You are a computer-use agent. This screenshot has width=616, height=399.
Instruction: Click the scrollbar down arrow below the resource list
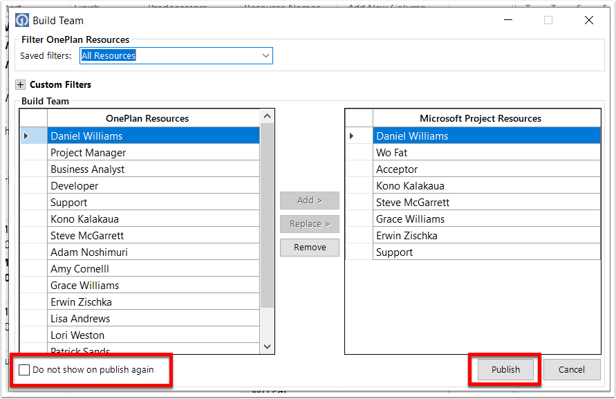267,346
